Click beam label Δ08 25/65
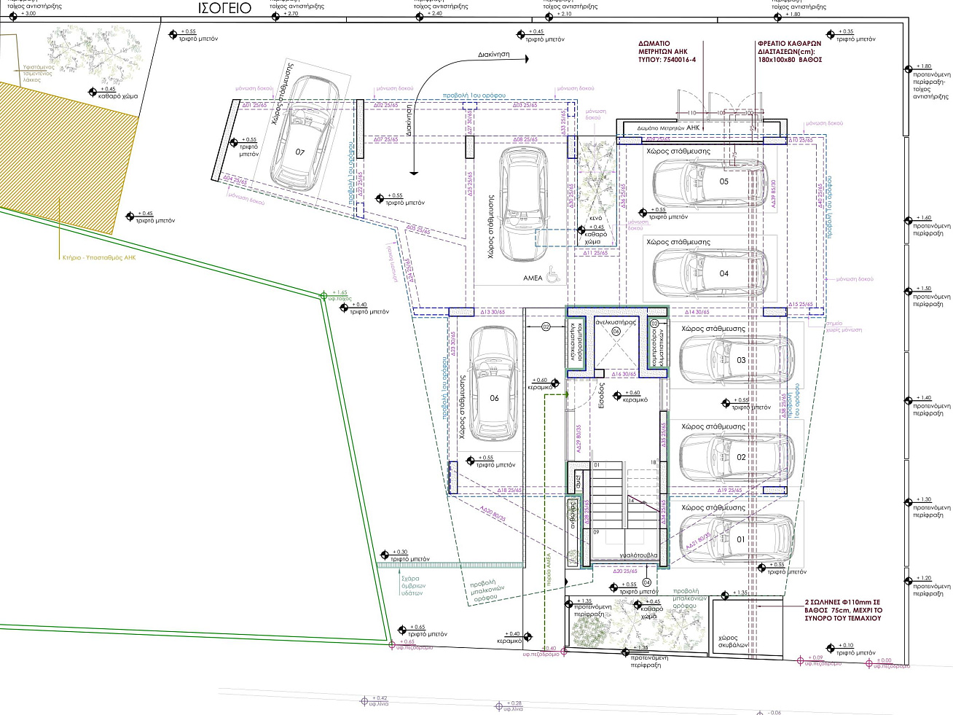This screenshot has height=715, width=953. pyautogui.click(x=525, y=139)
